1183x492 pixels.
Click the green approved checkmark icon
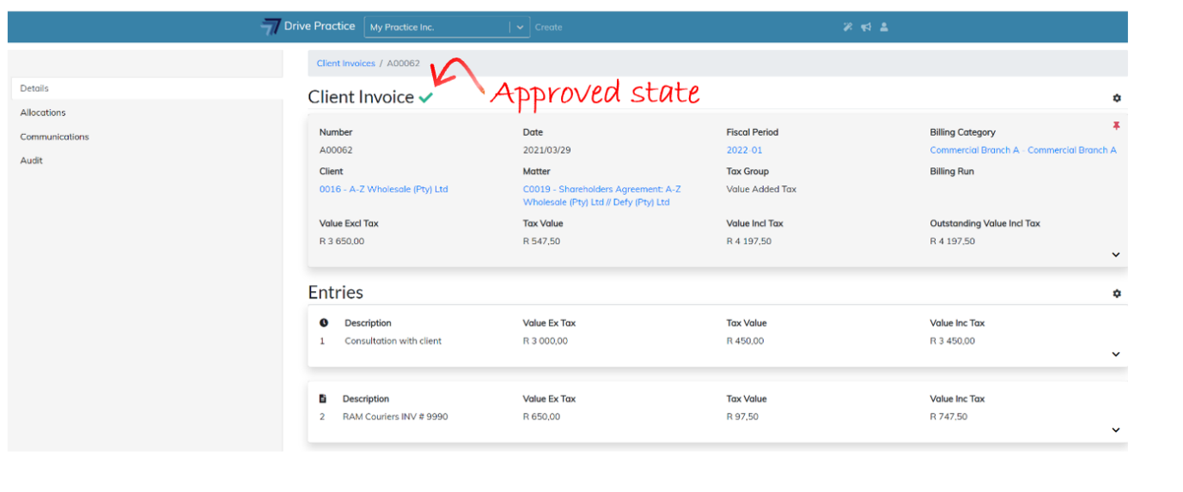coord(426,98)
